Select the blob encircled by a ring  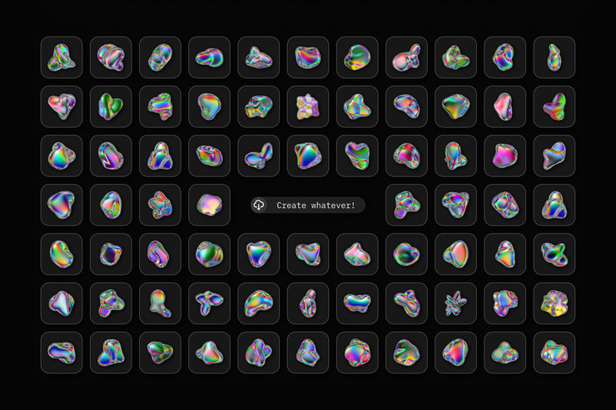click(x=554, y=254)
